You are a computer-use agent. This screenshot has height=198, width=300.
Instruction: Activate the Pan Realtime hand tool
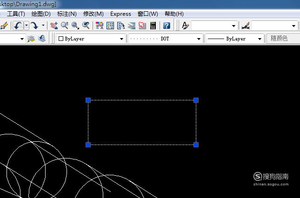click(x=54, y=26)
